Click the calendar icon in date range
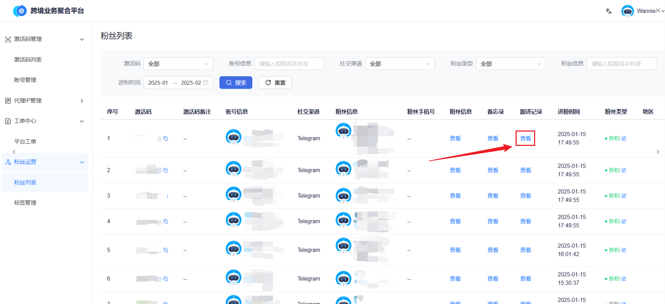The width and height of the screenshot is (665, 304). [x=206, y=83]
